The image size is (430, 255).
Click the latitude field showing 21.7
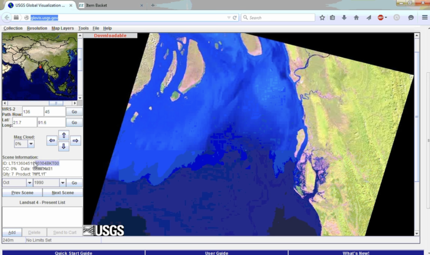click(25, 123)
